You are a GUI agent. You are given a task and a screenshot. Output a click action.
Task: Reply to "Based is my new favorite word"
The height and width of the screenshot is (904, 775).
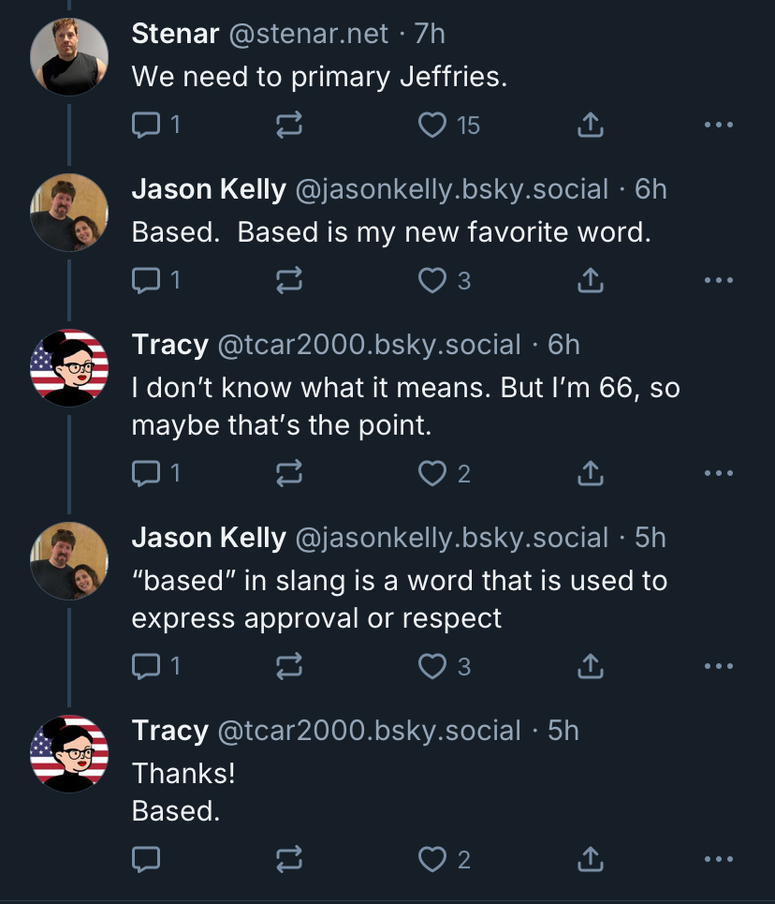click(146, 280)
